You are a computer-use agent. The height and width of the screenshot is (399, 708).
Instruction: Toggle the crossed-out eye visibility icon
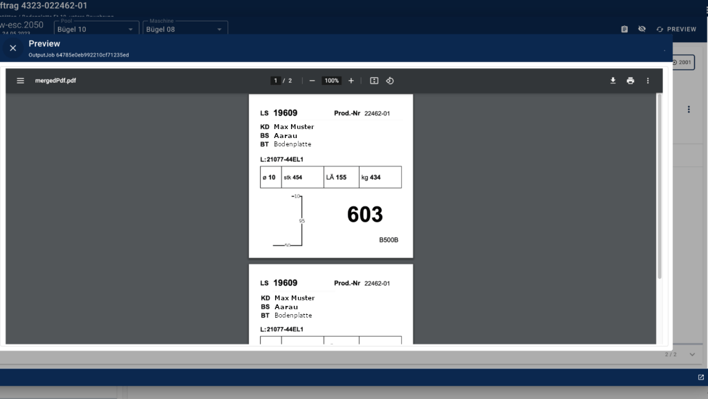click(x=642, y=29)
